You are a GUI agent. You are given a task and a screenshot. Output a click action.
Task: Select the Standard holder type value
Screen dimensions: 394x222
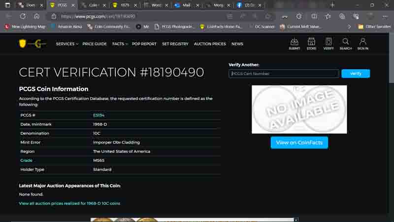(102, 169)
